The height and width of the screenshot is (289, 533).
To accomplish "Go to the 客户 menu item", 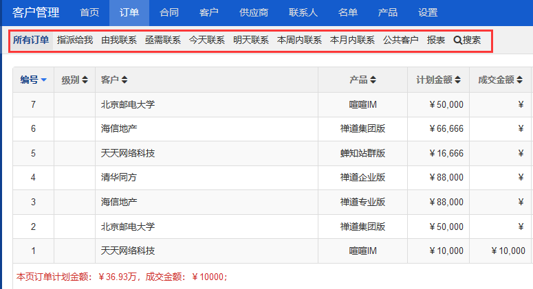I will [208, 12].
